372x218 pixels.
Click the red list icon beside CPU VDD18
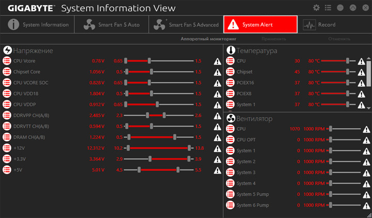(7, 94)
